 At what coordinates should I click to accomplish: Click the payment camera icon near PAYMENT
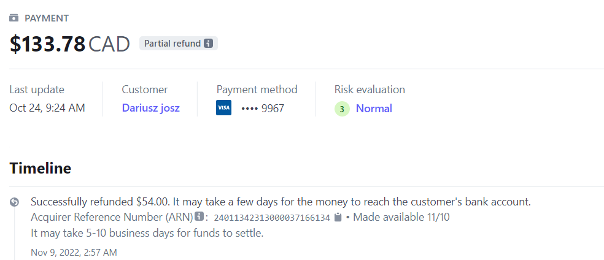coord(14,18)
